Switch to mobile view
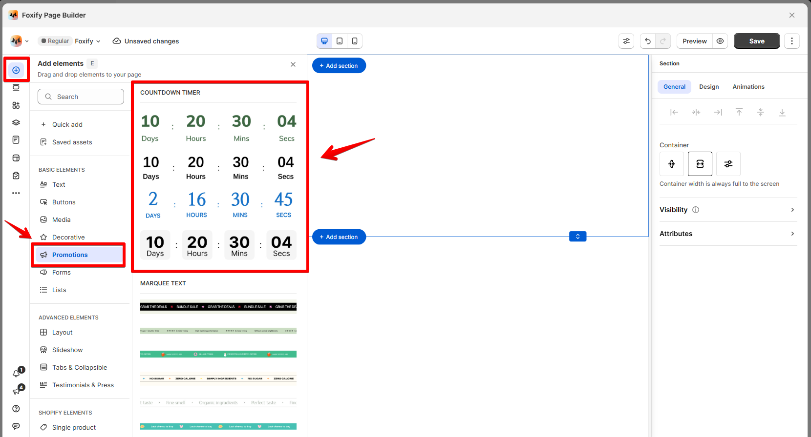This screenshot has height=437, width=811. pyautogui.click(x=355, y=41)
